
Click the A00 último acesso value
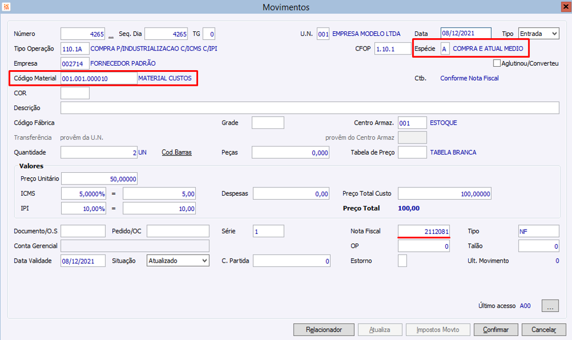[x=525, y=306]
